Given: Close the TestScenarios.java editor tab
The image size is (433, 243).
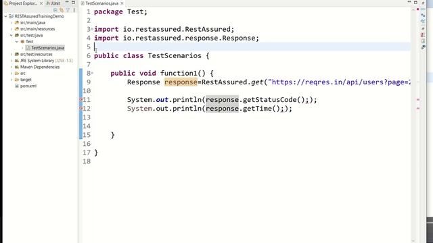Looking at the screenshot, I should pyautogui.click(x=122, y=3).
